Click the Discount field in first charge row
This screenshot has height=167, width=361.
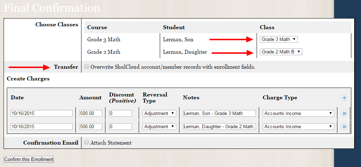point(120,114)
